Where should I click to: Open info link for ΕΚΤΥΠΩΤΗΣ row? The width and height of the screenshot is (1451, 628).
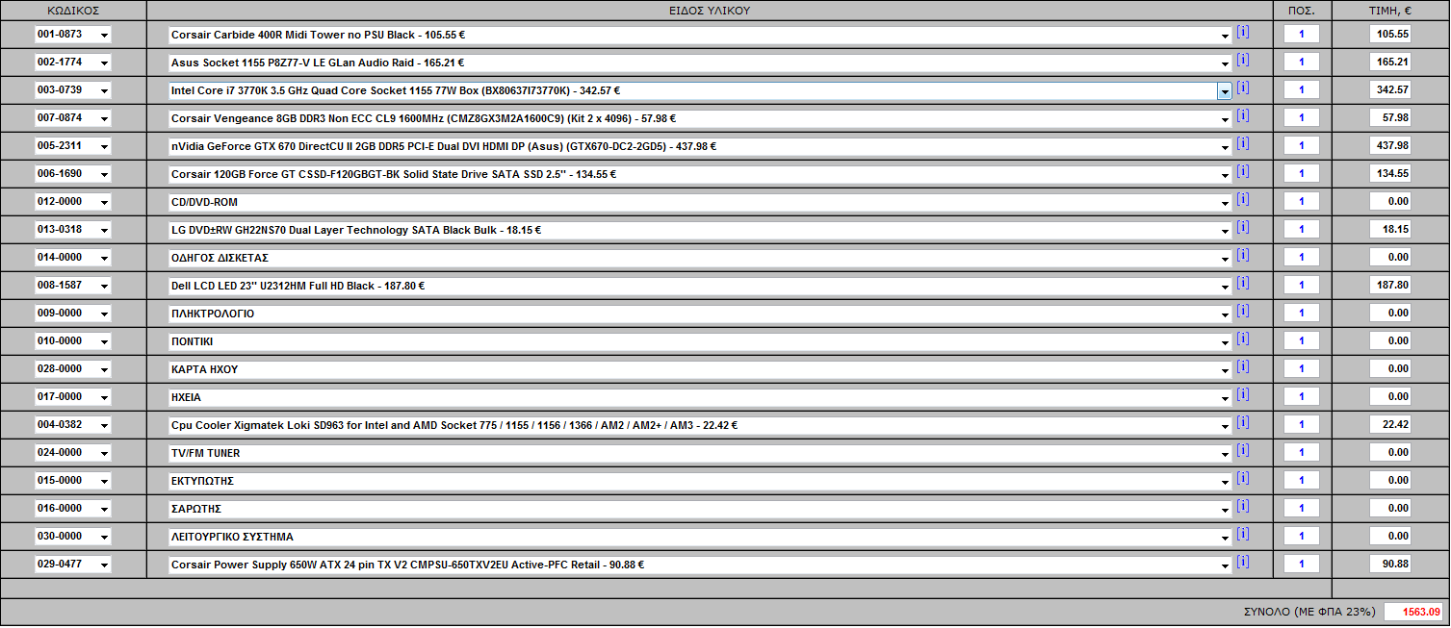coord(1243,479)
